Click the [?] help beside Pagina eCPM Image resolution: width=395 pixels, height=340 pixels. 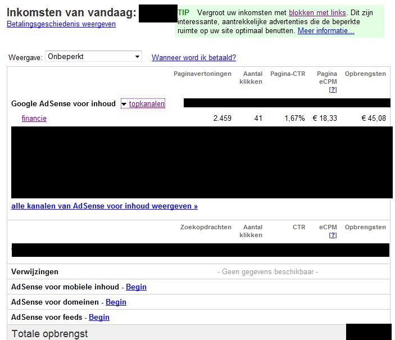[333, 89]
